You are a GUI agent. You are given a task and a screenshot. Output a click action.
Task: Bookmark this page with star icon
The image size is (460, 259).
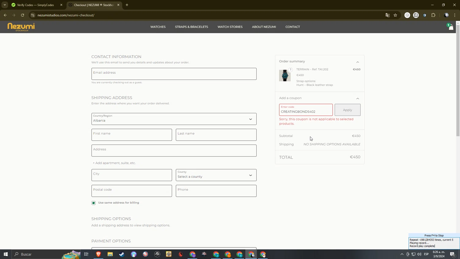coord(395,15)
